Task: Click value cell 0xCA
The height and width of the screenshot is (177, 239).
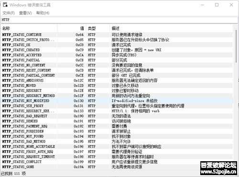Action: click(x=79, y=55)
